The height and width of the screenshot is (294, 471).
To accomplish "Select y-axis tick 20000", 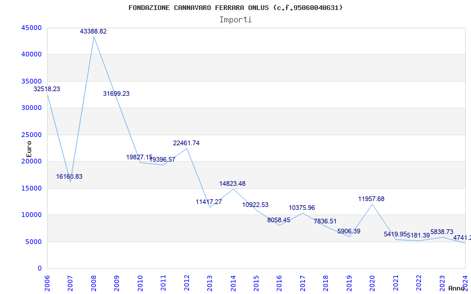I will [x=31, y=161].
